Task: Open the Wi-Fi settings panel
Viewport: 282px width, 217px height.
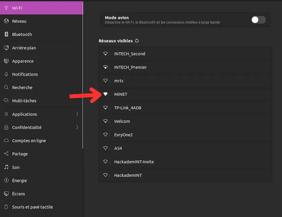Action: 41,8
